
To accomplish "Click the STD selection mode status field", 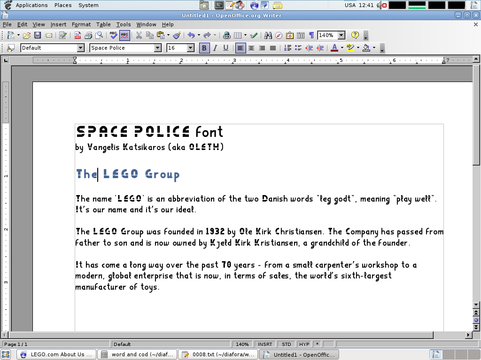I will 287,344.
